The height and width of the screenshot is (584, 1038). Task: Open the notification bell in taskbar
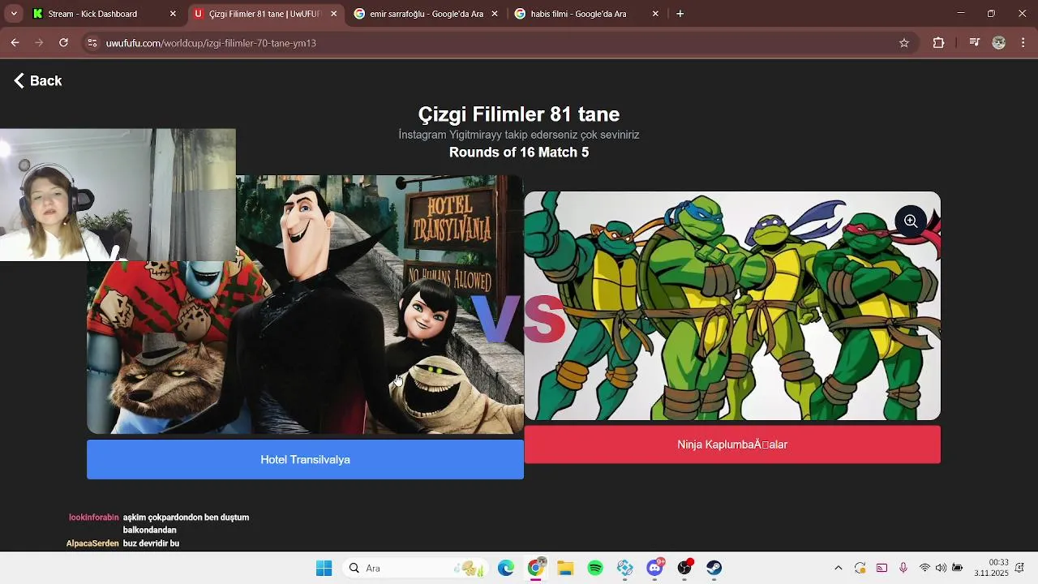click(x=1020, y=568)
